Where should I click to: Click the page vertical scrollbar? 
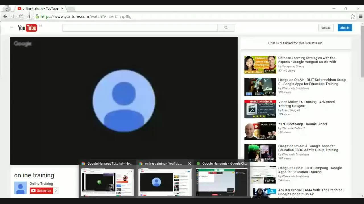click(x=362, y=51)
